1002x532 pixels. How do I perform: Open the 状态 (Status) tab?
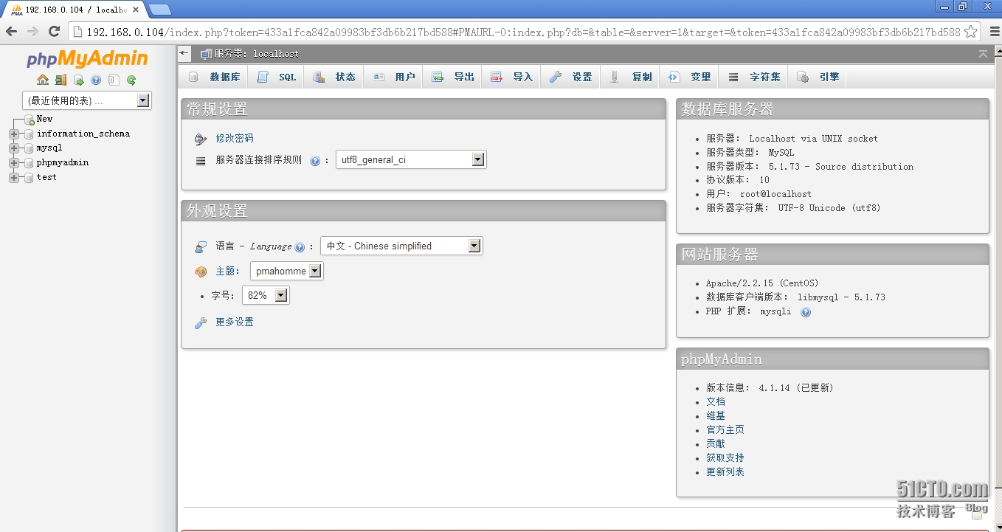334,77
